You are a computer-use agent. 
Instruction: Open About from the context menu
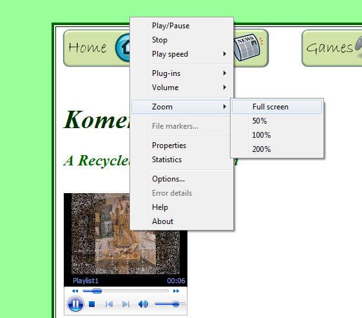182,221
